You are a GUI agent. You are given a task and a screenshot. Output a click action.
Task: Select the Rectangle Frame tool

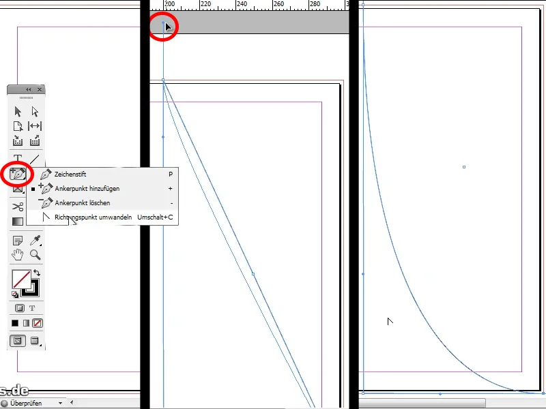(18, 190)
